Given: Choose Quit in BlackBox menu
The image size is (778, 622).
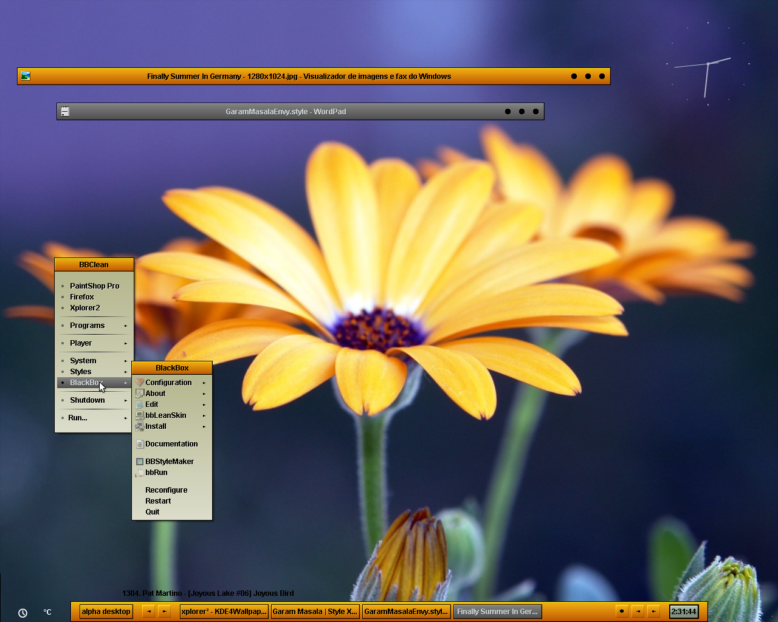Looking at the screenshot, I should pyautogui.click(x=172, y=512).
